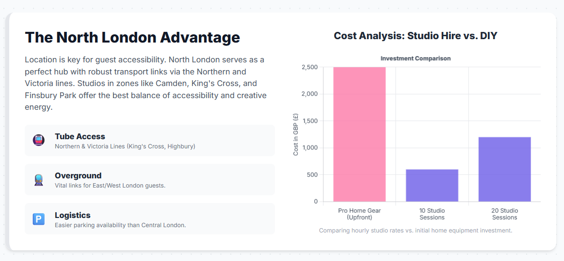Click the 20 Studio Sessions axis label
564x261 pixels.
[505, 214]
